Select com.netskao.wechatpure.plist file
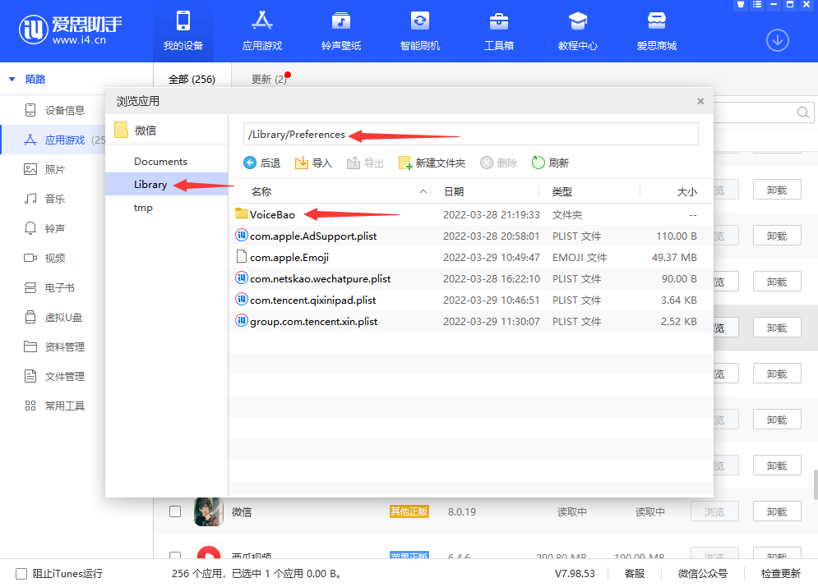This screenshot has height=587, width=818. click(470, 278)
